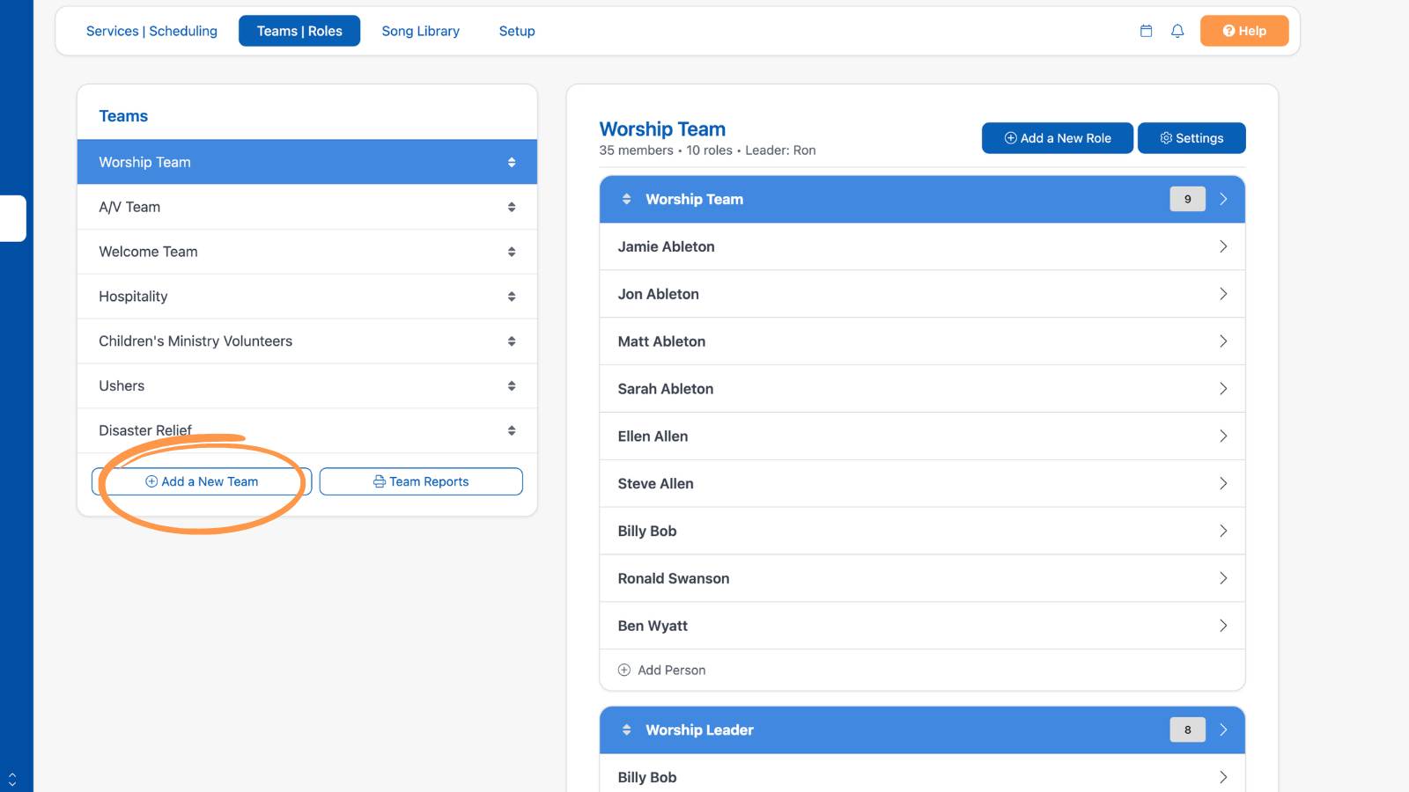
Task: Click reorder handle on Worship Leader role header
Action: click(x=626, y=730)
